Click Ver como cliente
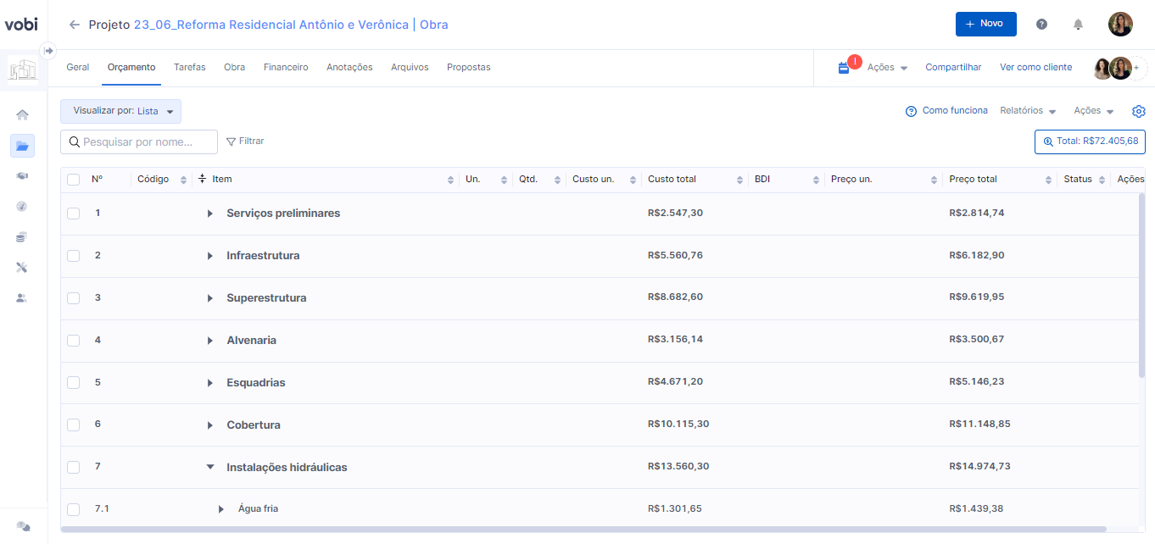Screen dimensions: 1155x544 pos(1035,68)
